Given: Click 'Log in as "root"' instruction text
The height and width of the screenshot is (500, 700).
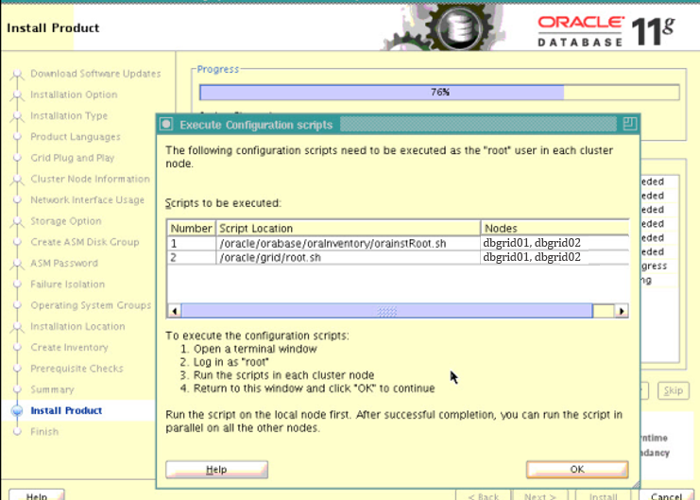Looking at the screenshot, I should 230,362.
